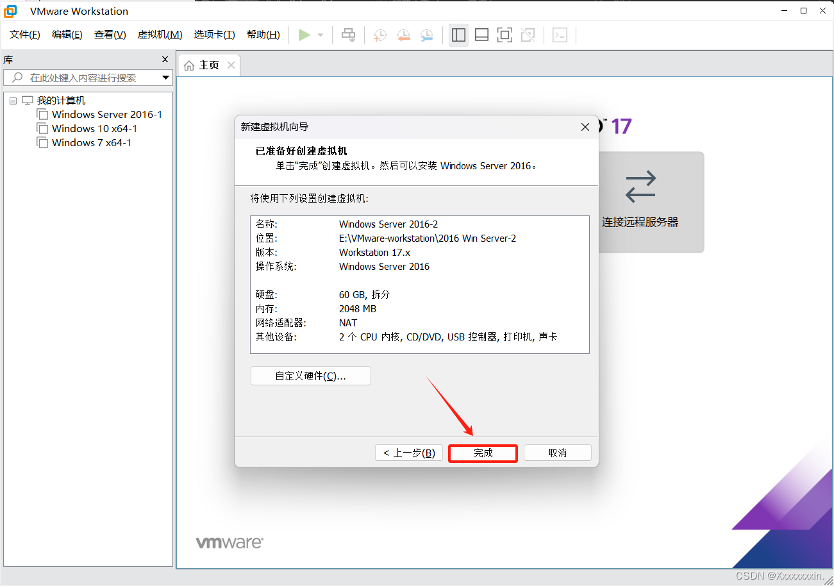
Task: Select Windows 10 x64-1 in library
Action: [x=94, y=128]
